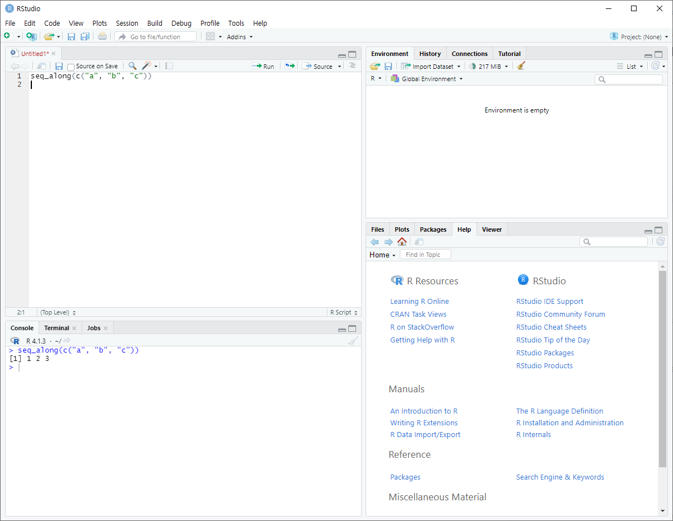The height and width of the screenshot is (521, 673).
Task: Show document in new window icon in editor
Action: (x=41, y=66)
